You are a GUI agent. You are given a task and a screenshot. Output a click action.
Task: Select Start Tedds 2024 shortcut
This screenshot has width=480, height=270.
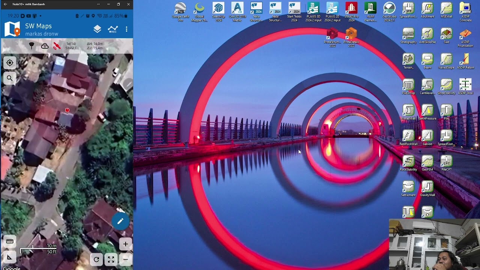[x=294, y=12]
